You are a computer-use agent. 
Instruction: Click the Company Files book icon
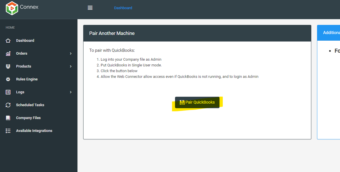pos(8,118)
